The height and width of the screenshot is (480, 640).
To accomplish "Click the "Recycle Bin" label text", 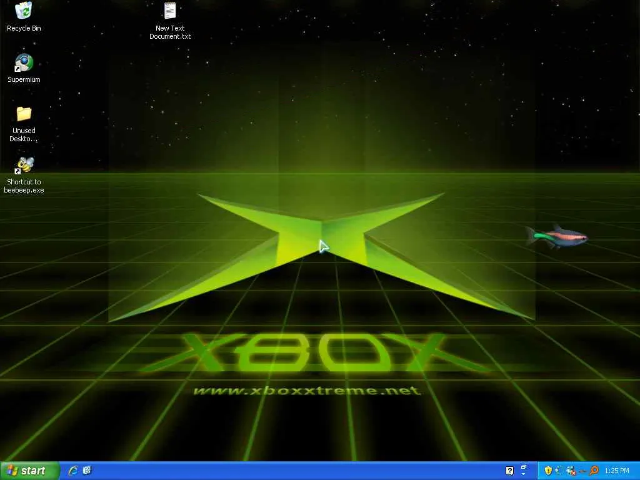I will 24,28.
